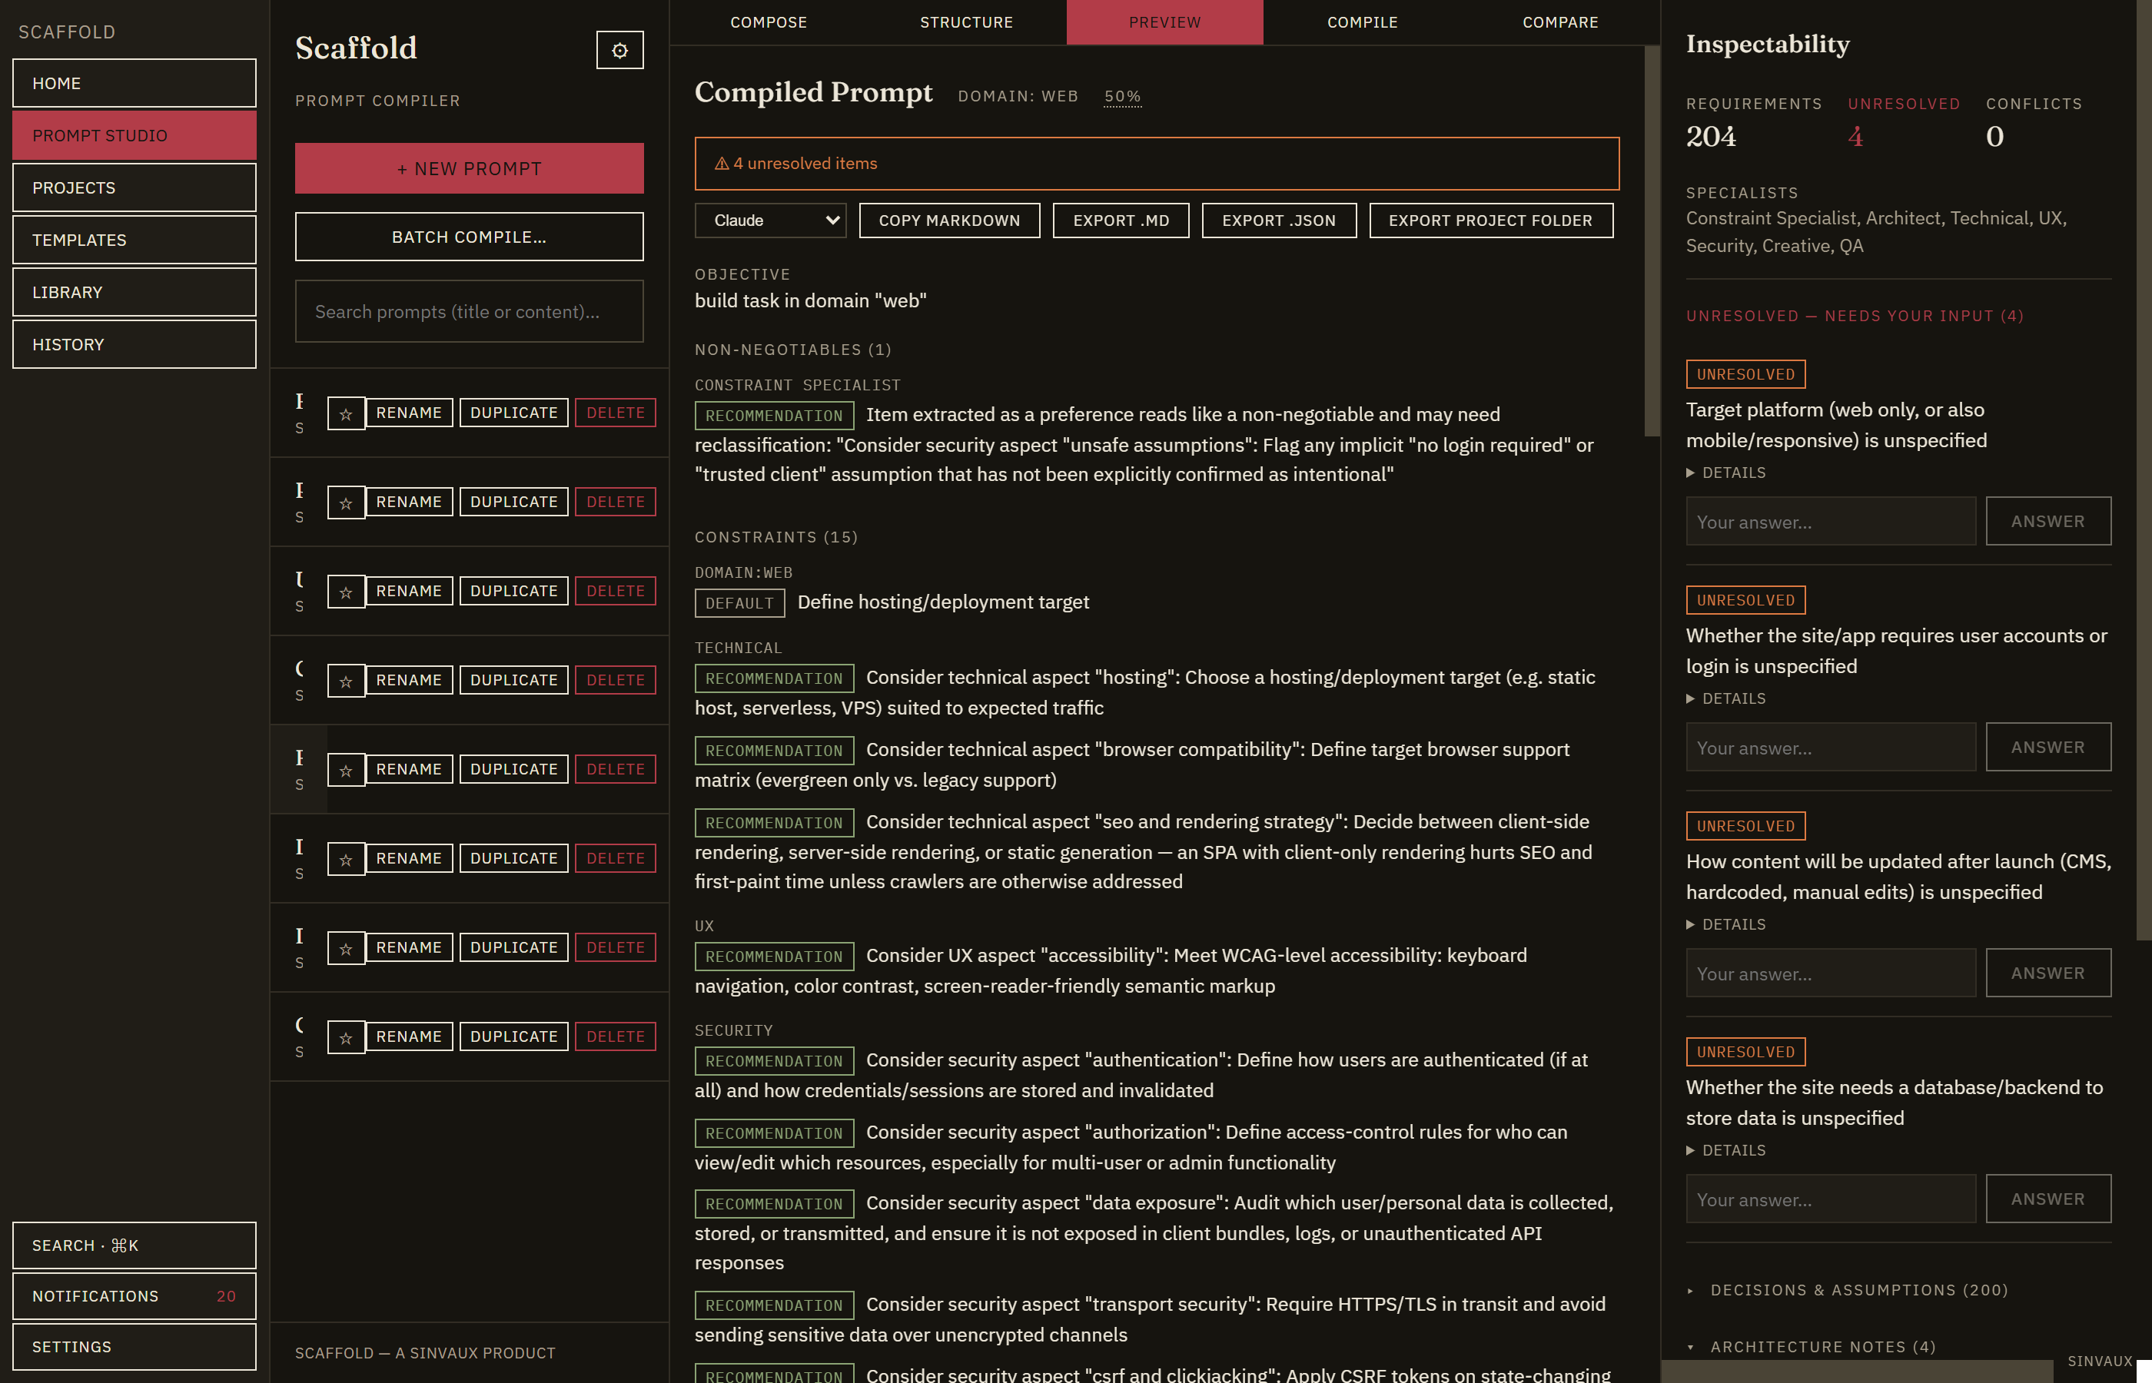This screenshot has height=1383, width=2152.
Task: Click Batch Compile…
Action: pos(469,236)
